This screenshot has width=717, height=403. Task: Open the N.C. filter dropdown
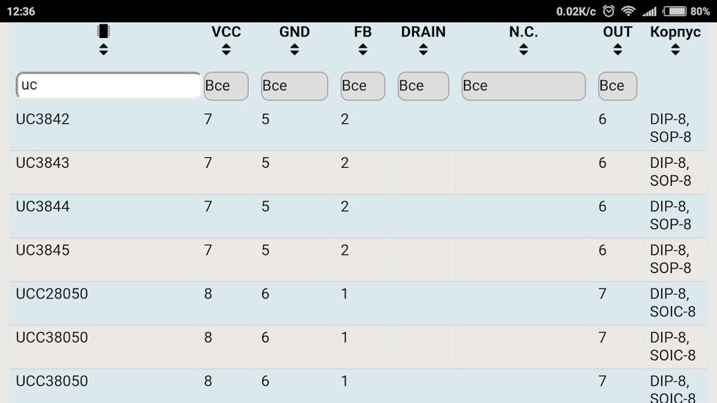point(523,86)
